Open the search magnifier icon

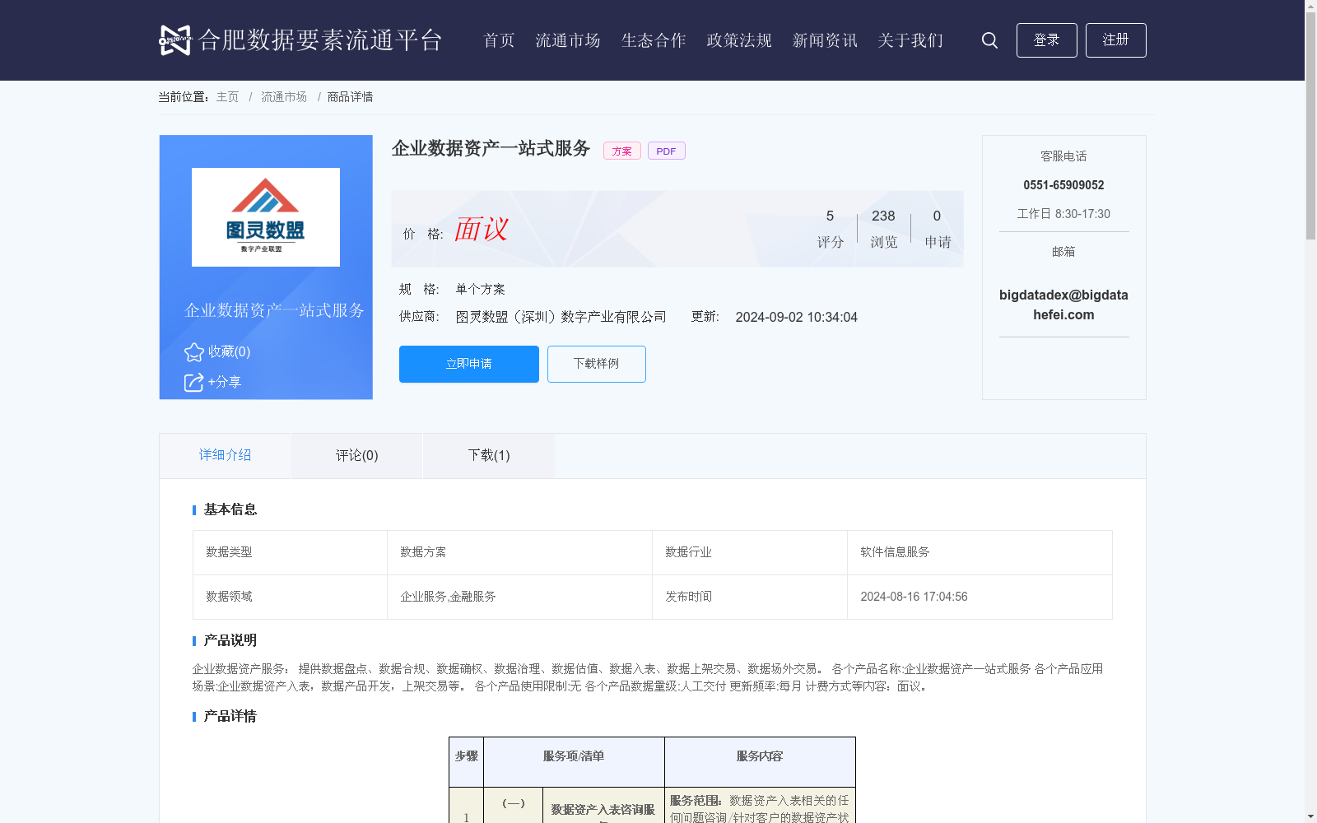point(989,40)
